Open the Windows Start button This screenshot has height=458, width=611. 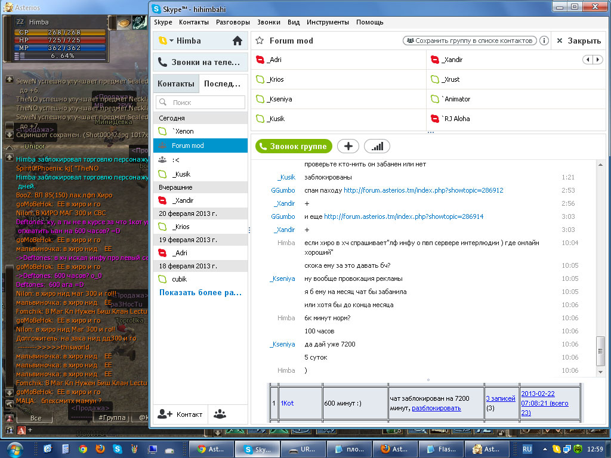coord(14,450)
